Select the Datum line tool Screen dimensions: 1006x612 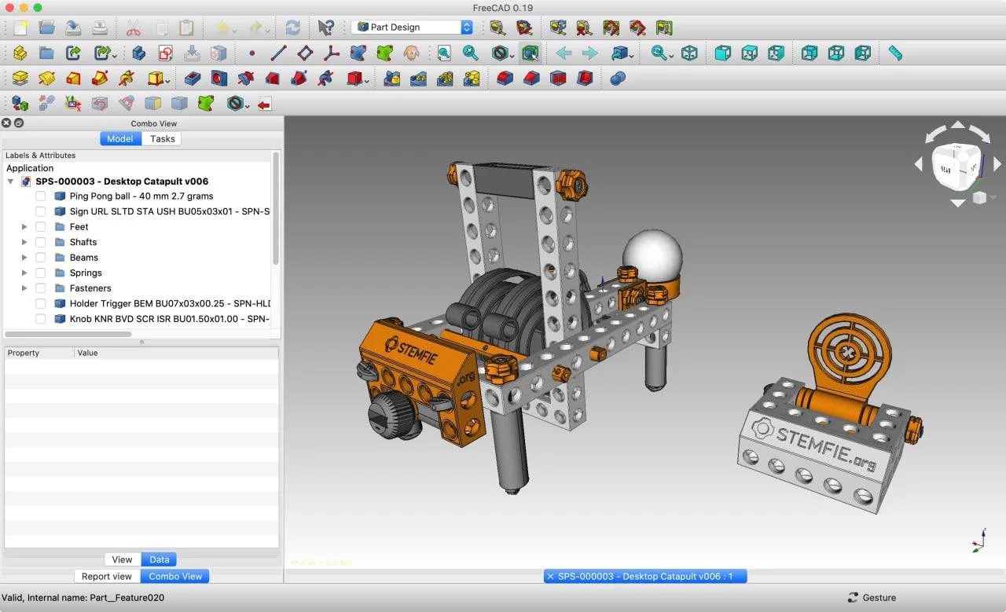pos(278,53)
